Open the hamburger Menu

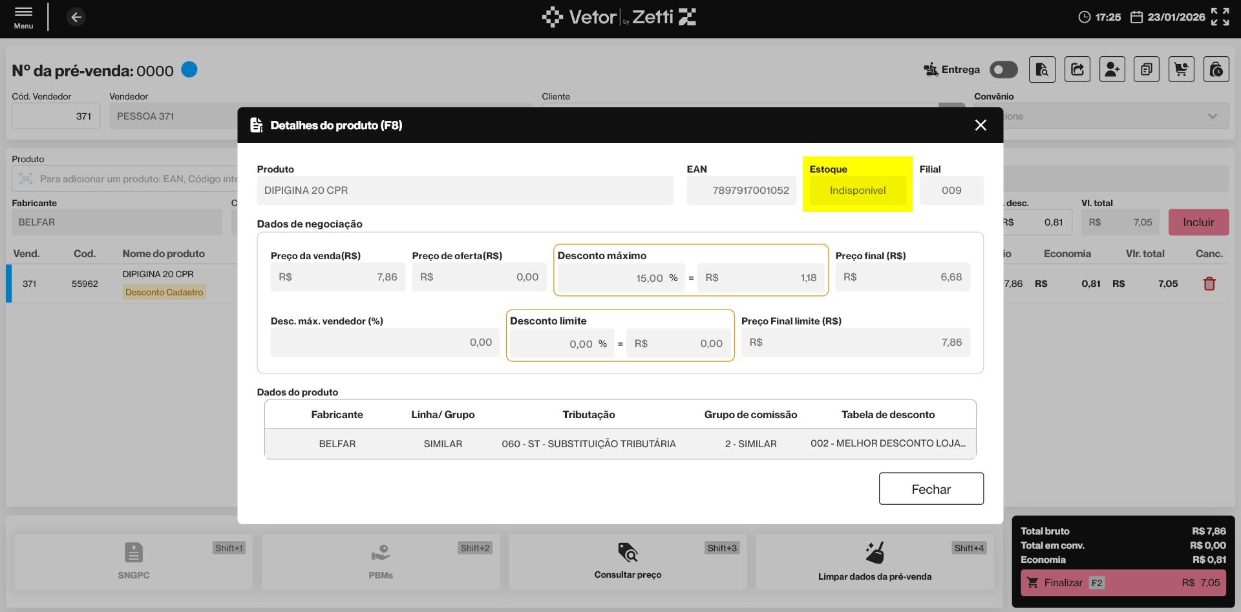[x=23, y=17]
